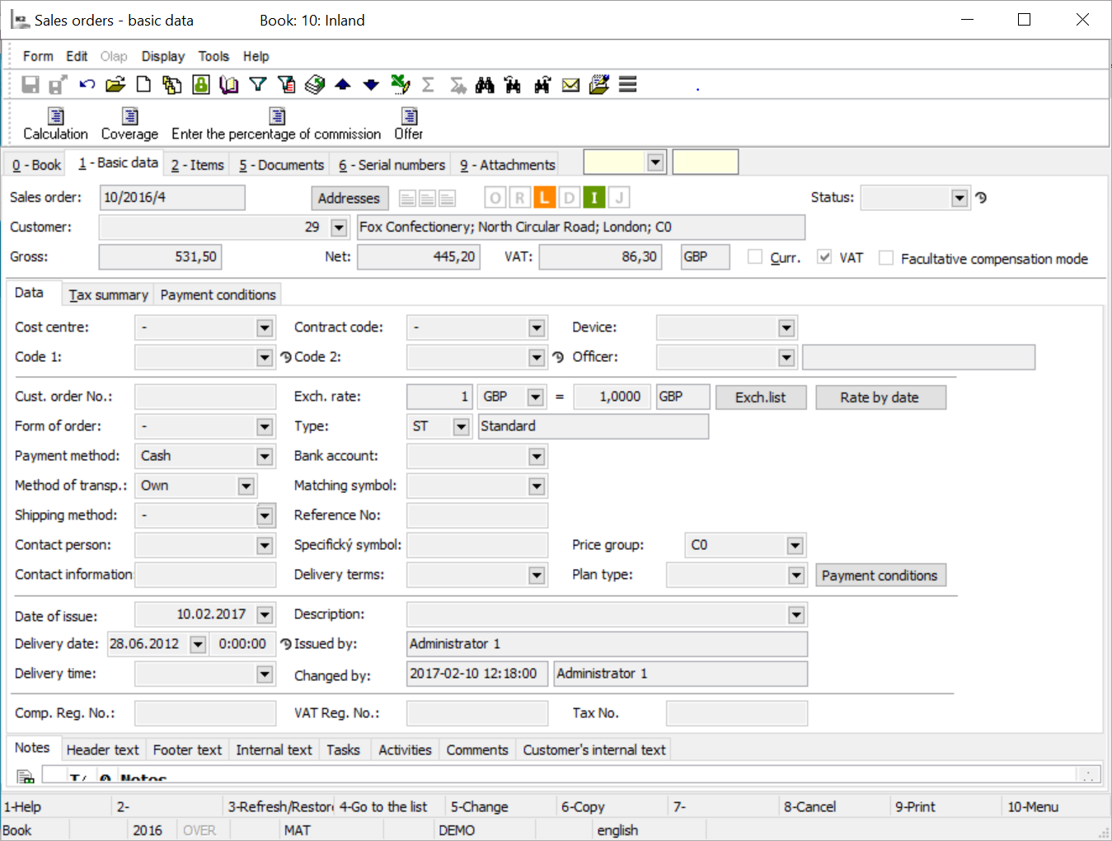The height and width of the screenshot is (841, 1112).
Task: Click the Reference No input field
Action: (x=477, y=515)
